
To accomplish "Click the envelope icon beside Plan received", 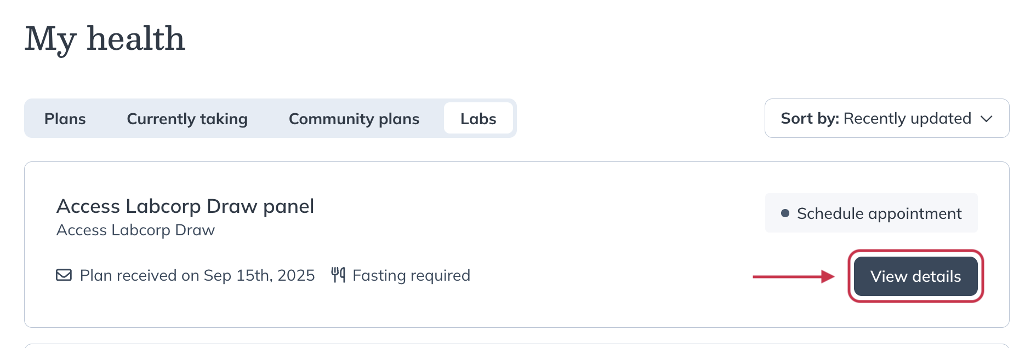I will pyautogui.click(x=64, y=275).
